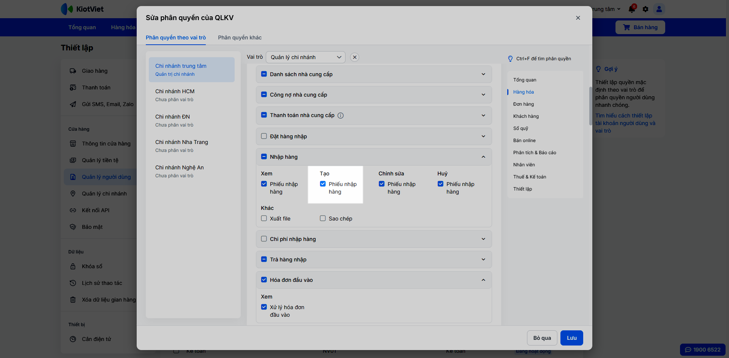This screenshot has width=729, height=358.
Task: Click the user account avatar icon
Action: pos(659,9)
